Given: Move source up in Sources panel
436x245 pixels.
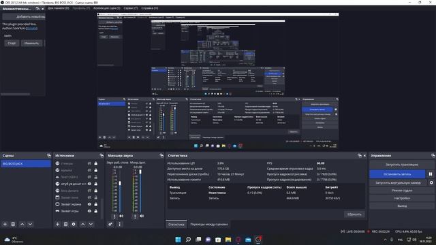Looking at the screenshot, I should [83, 224].
